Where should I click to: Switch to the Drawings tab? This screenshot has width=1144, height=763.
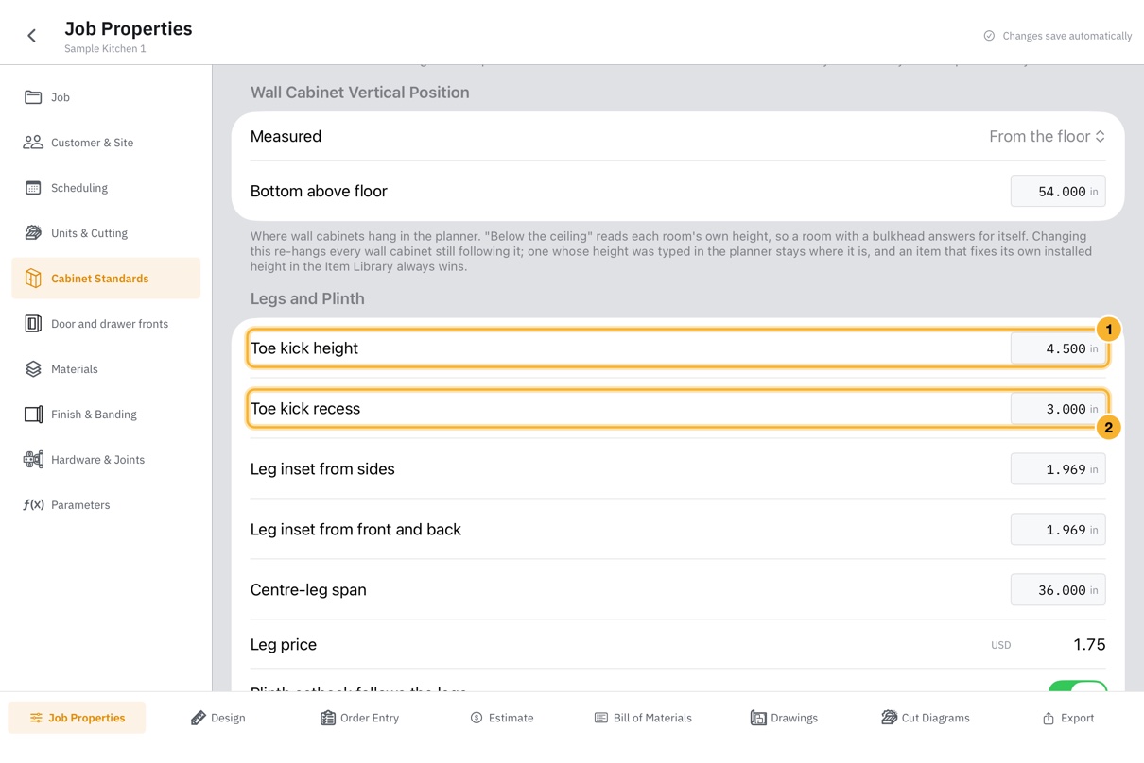tap(784, 718)
